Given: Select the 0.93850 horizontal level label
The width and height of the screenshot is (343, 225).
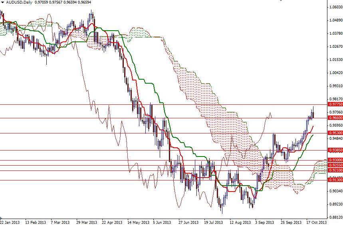Looking at the screenshot, I should click(335, 150).
